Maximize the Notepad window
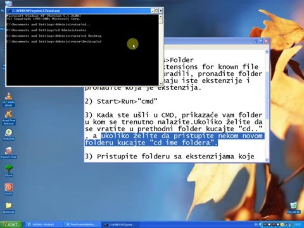The image size is (304, 228). pos(261,41)
